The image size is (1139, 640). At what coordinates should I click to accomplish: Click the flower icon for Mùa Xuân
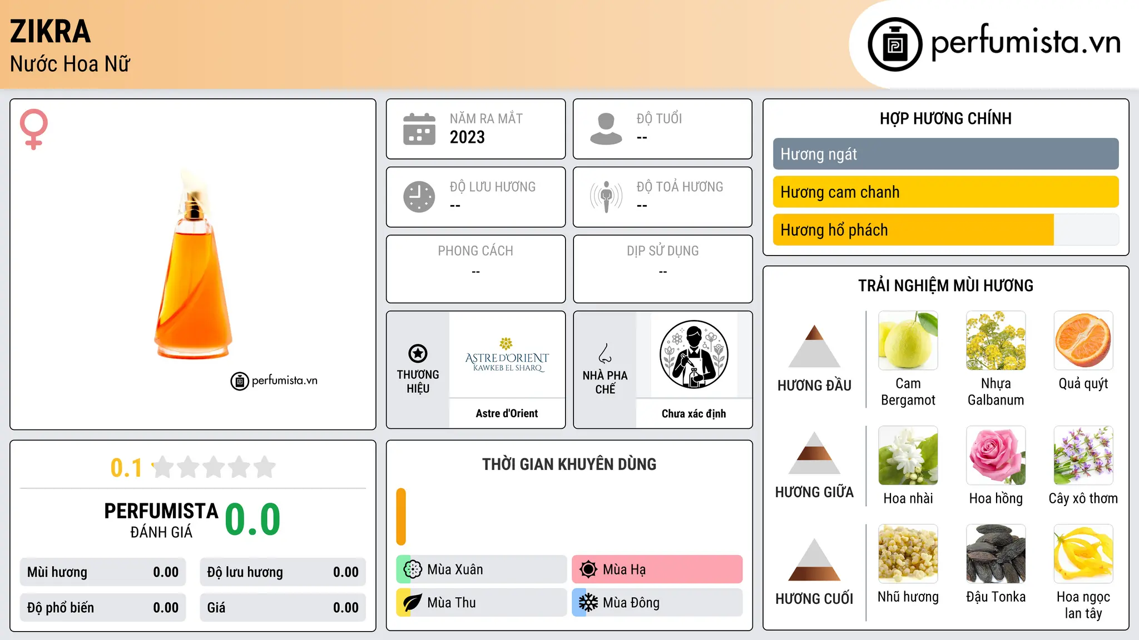(x=413, y=569)
